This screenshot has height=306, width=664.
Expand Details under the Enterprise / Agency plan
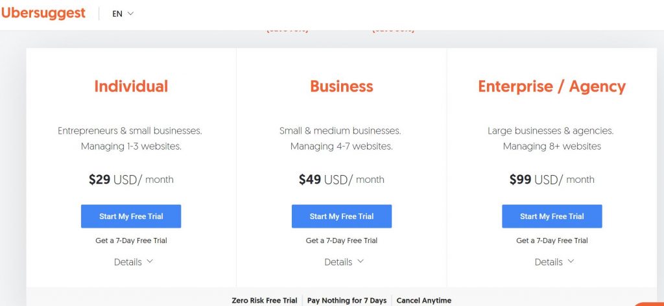554,262
